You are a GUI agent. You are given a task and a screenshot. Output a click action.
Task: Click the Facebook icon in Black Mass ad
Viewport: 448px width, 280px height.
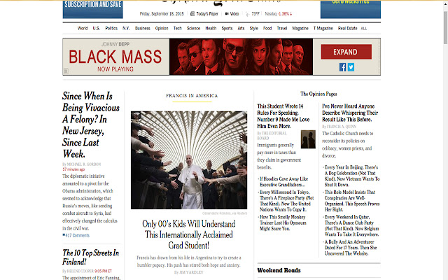point(343,67)
